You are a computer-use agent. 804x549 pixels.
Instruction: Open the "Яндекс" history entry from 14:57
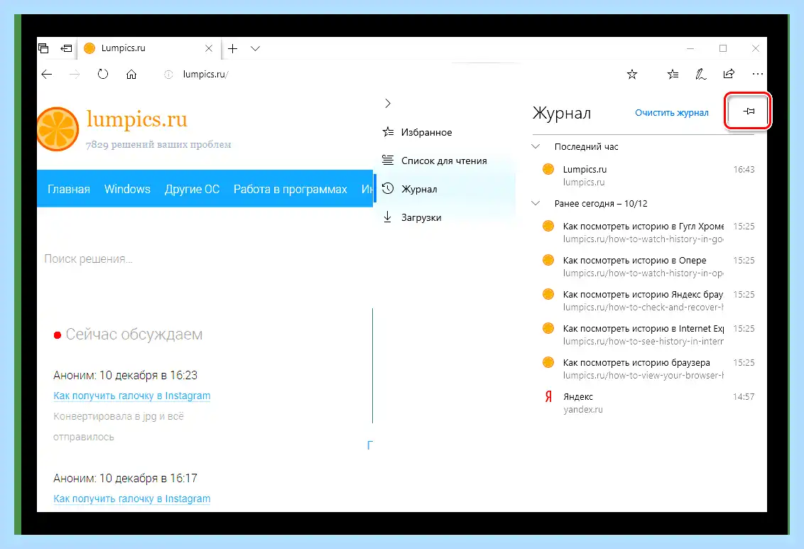click(648, 403)
